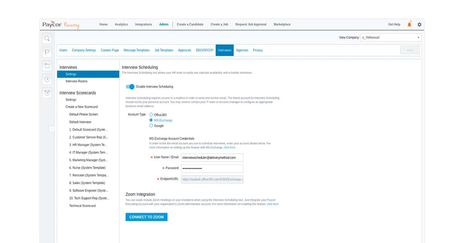Open the Message Templates tab
The height and width of the screenshot is (243, 464).
tap(136, 50)
